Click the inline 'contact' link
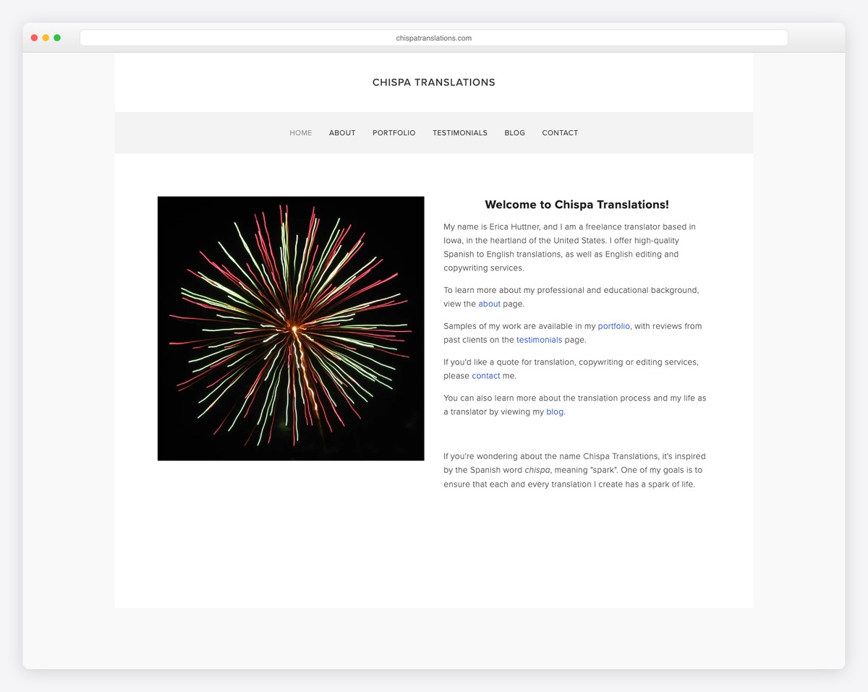Screen dimensions: 868x692 tap(486, 376)
